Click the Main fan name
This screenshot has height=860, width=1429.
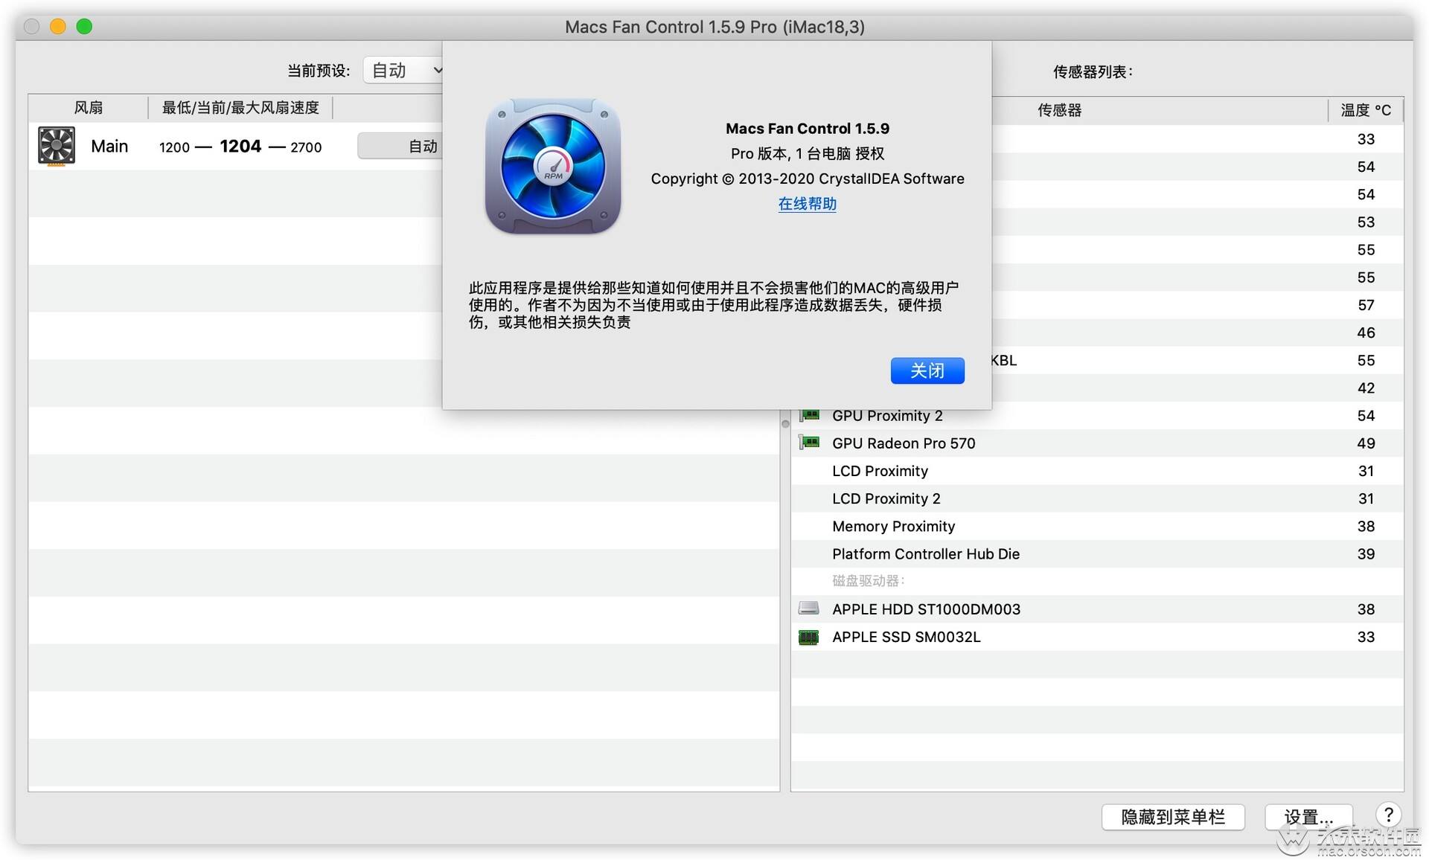(109, 147)
